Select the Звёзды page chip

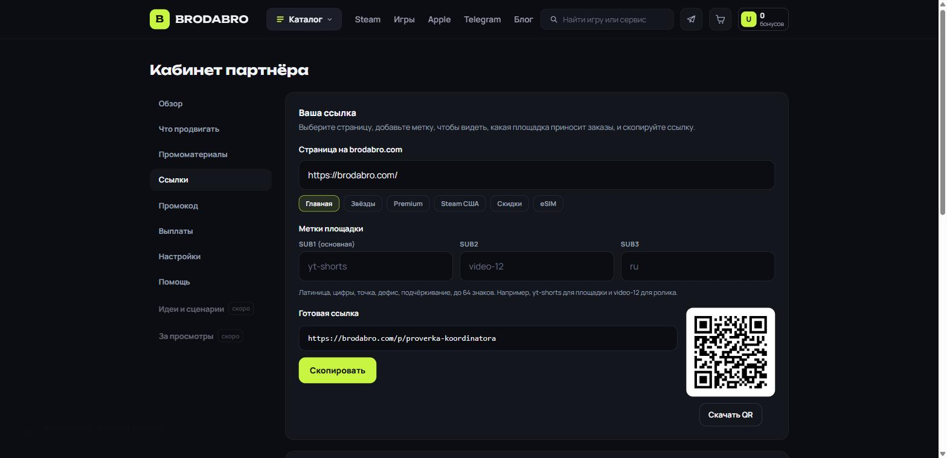pyautogui.click(x=363, y=204)
